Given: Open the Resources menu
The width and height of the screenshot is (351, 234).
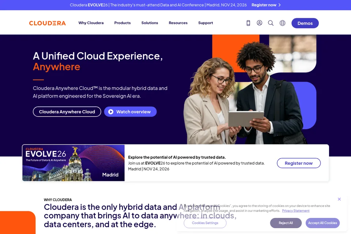Looking at the screenshot, I should click(x=178, y=23).
